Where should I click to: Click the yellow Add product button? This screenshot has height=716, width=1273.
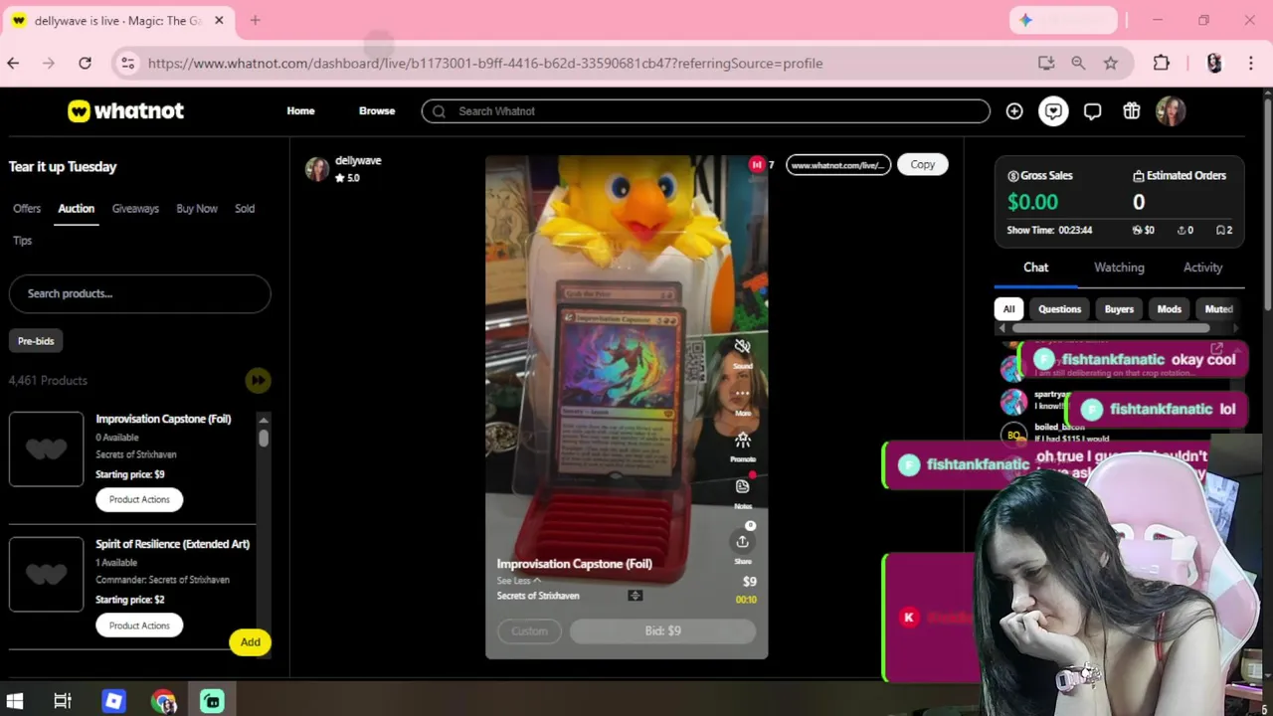[250, 642]
